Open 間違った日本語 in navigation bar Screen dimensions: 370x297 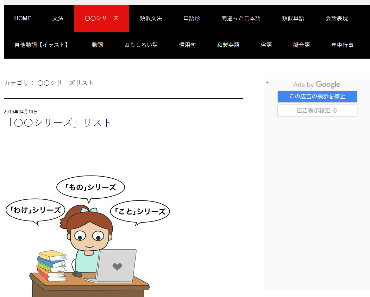click(241, 19)
